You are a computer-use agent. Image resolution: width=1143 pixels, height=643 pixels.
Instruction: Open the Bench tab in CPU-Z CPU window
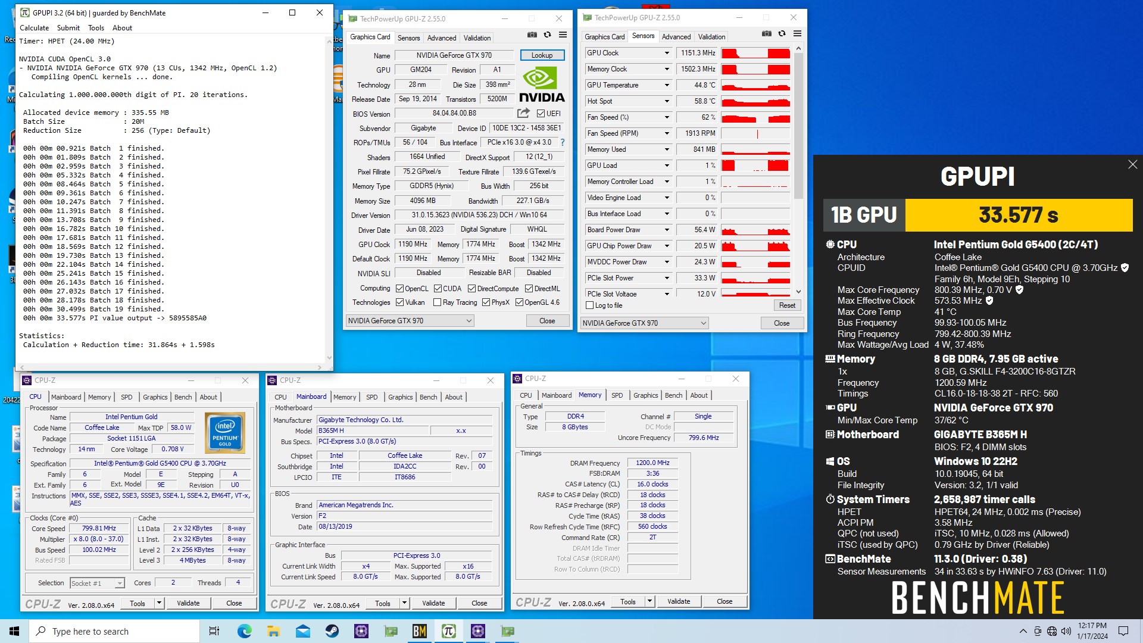click(x=183, y=397)
